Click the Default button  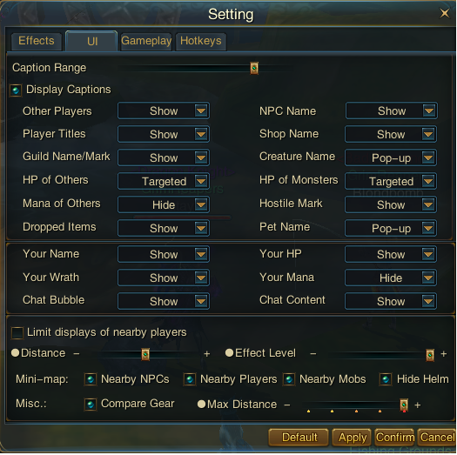coord(299,438)
